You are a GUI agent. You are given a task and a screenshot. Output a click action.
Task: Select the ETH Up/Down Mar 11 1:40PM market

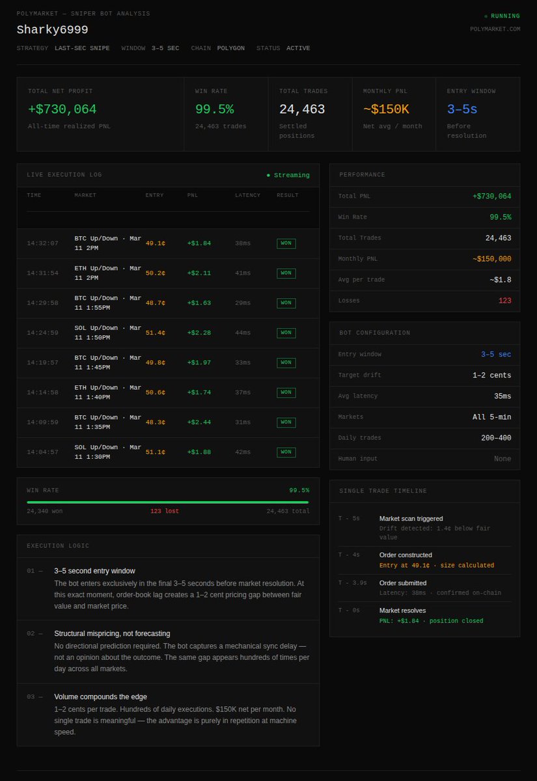point(107,392)
